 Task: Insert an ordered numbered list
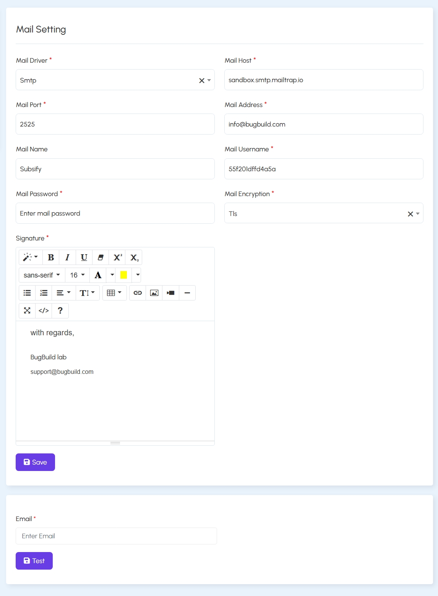pos(44,293)
